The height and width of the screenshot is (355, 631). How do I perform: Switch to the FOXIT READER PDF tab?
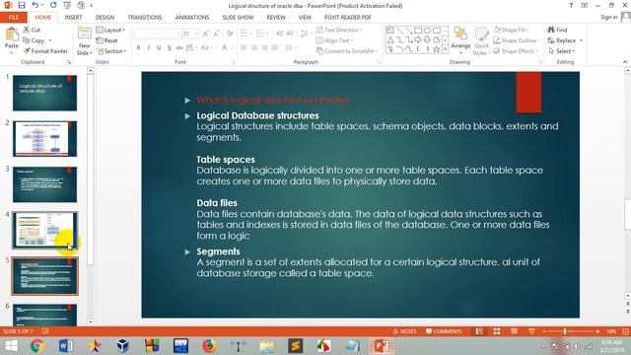348,18
